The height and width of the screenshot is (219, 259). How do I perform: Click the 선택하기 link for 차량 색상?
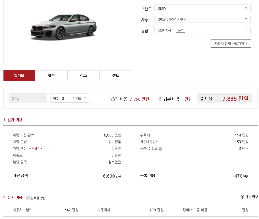click(35, 148)
